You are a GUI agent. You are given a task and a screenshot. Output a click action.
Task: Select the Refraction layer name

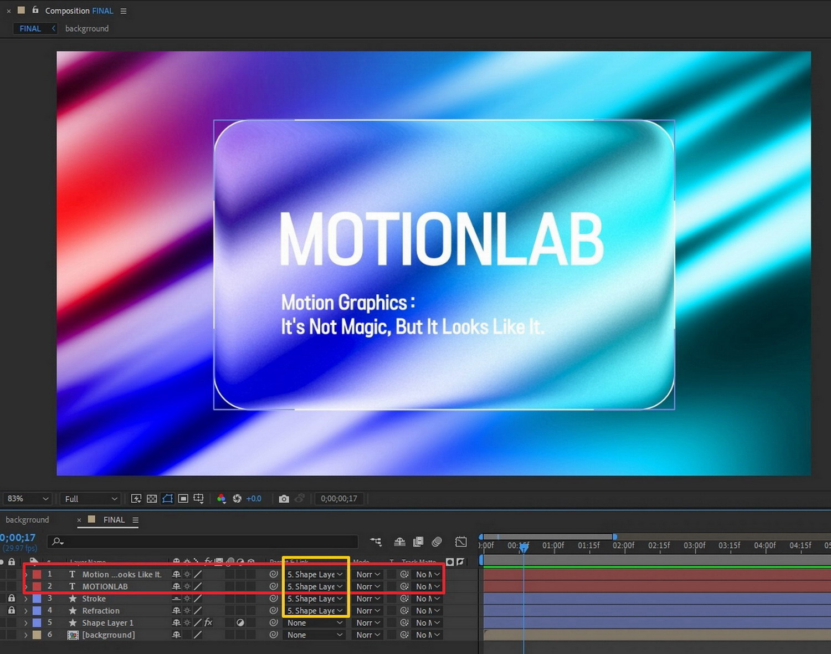(x=101, y=611)
